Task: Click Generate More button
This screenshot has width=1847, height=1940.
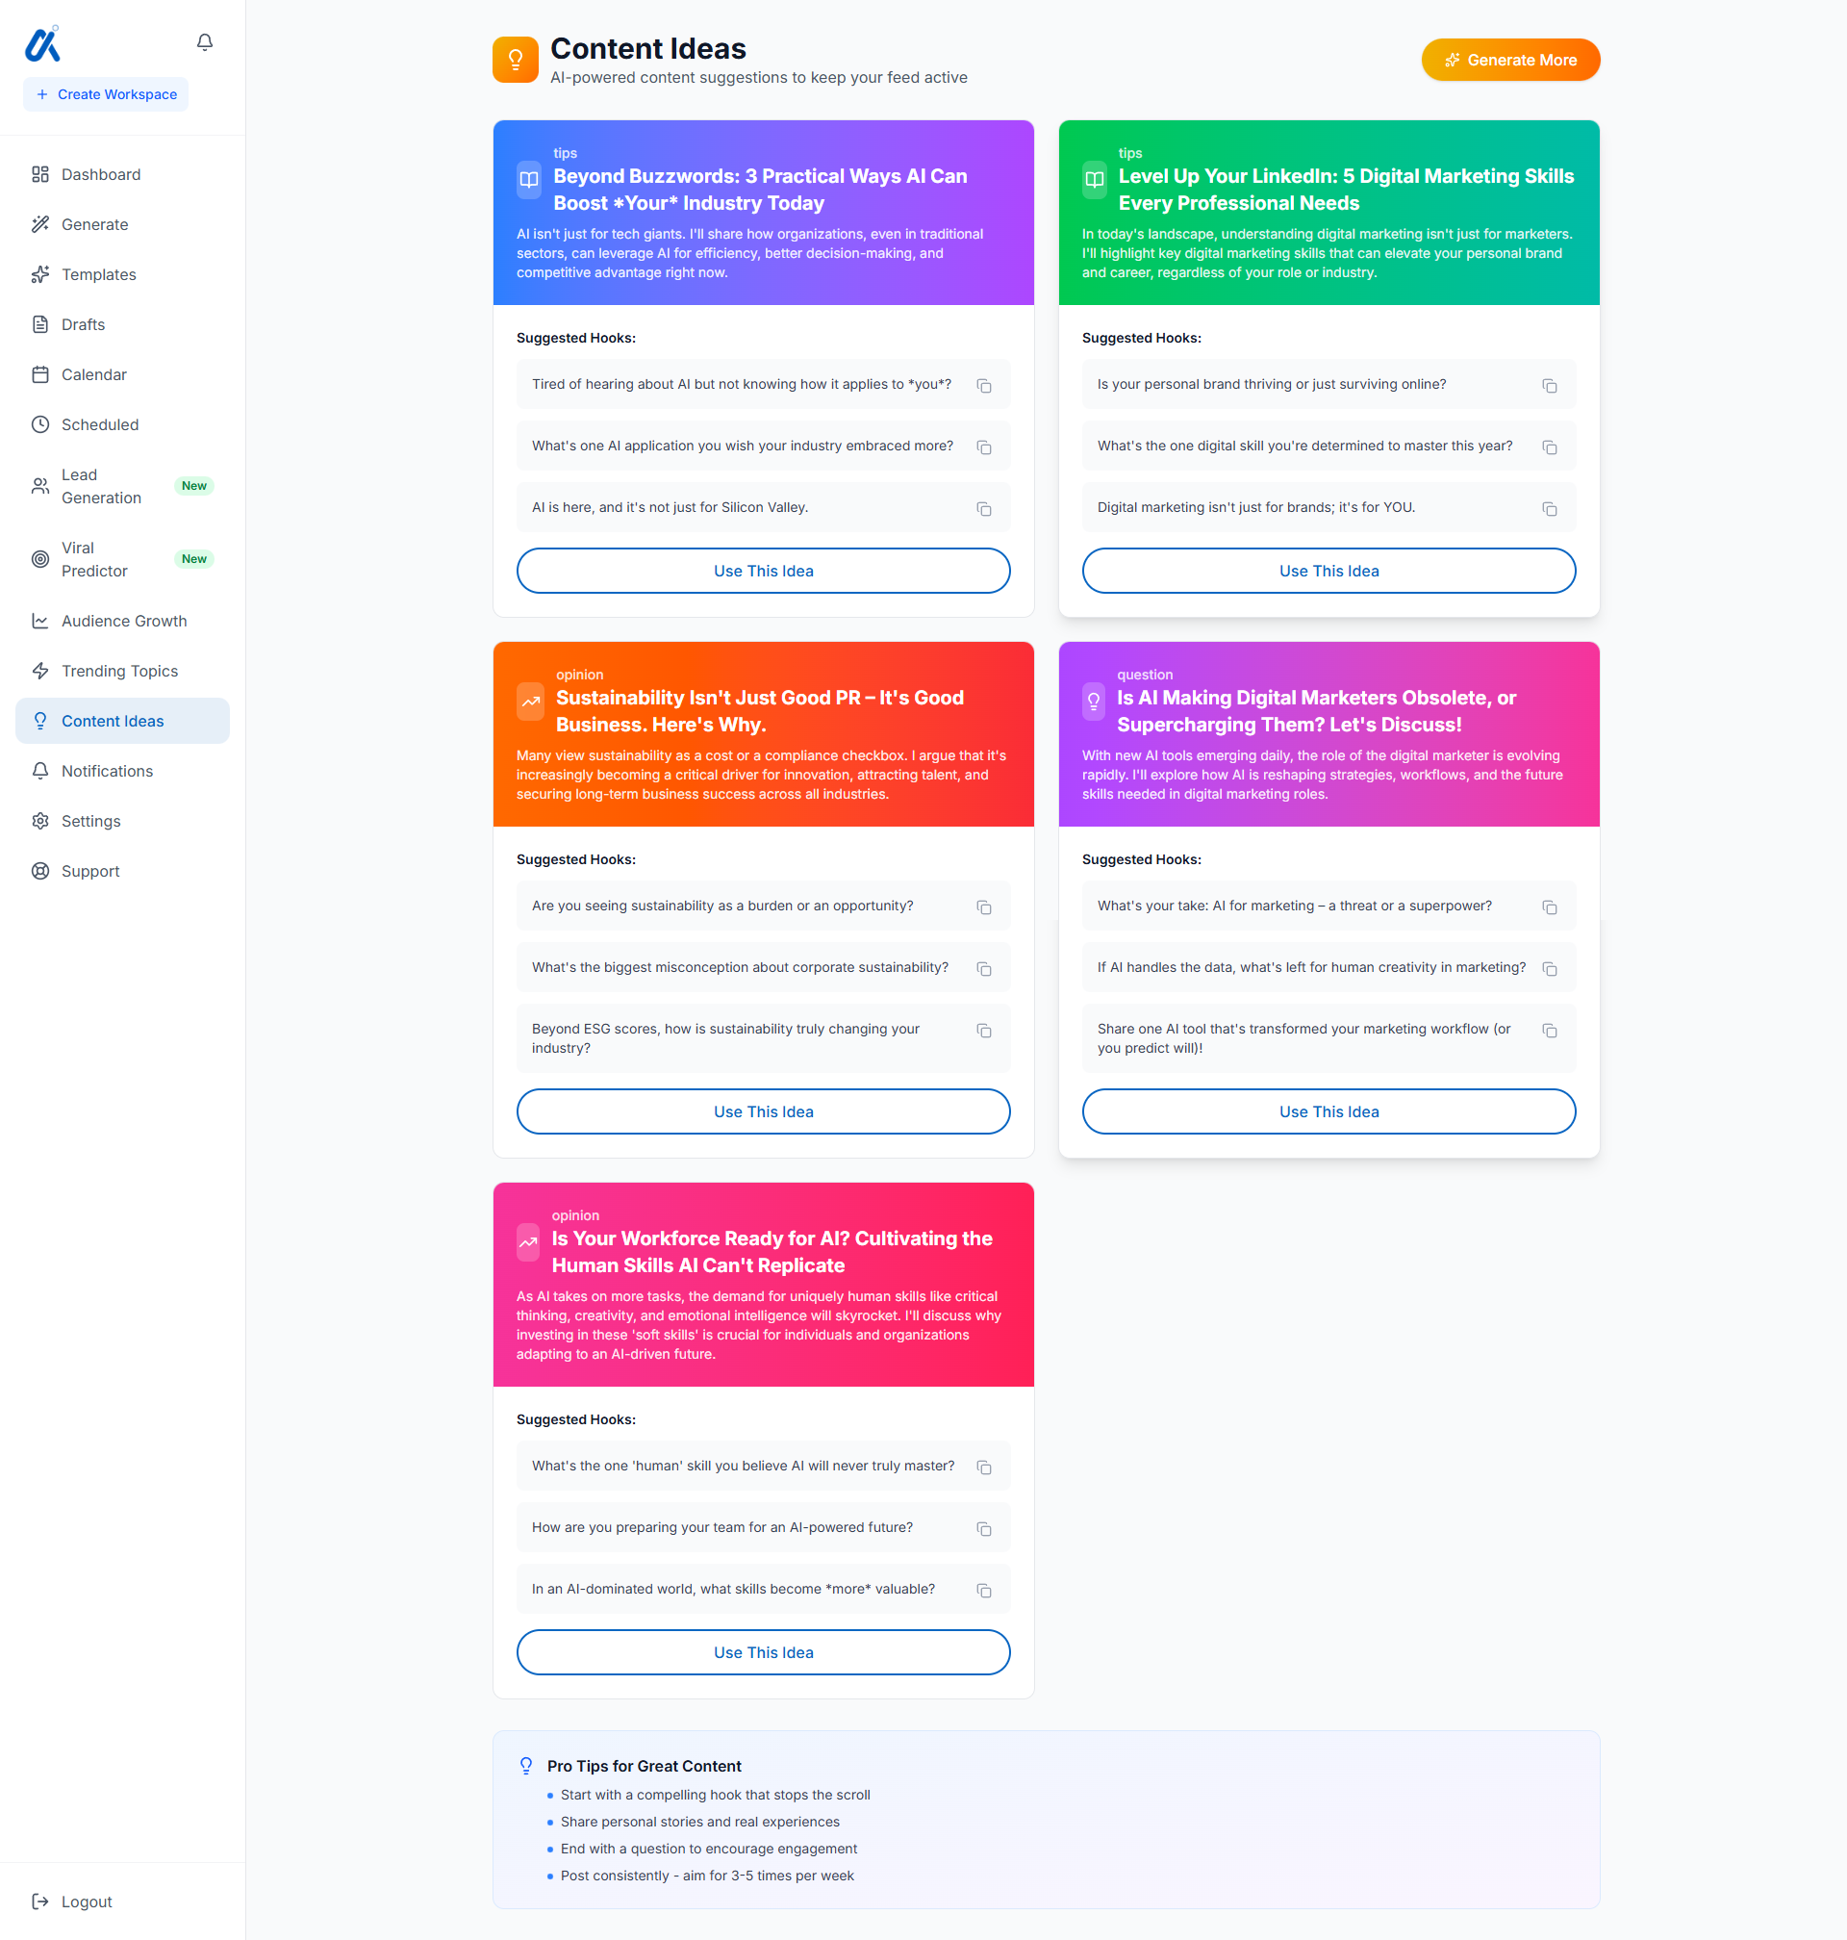Action: [x=1509, y=60]
